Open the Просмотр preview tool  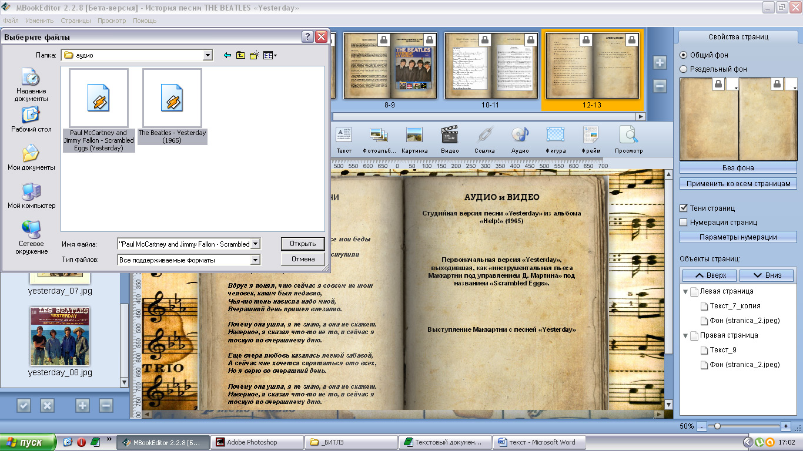pyautogui.click(x=628, y=140)
